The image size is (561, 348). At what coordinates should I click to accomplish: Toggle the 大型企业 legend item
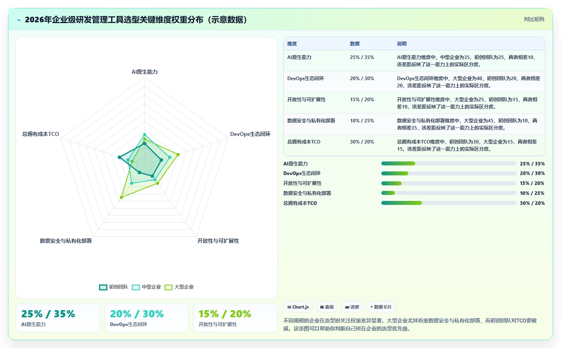[x=179, y=287]
